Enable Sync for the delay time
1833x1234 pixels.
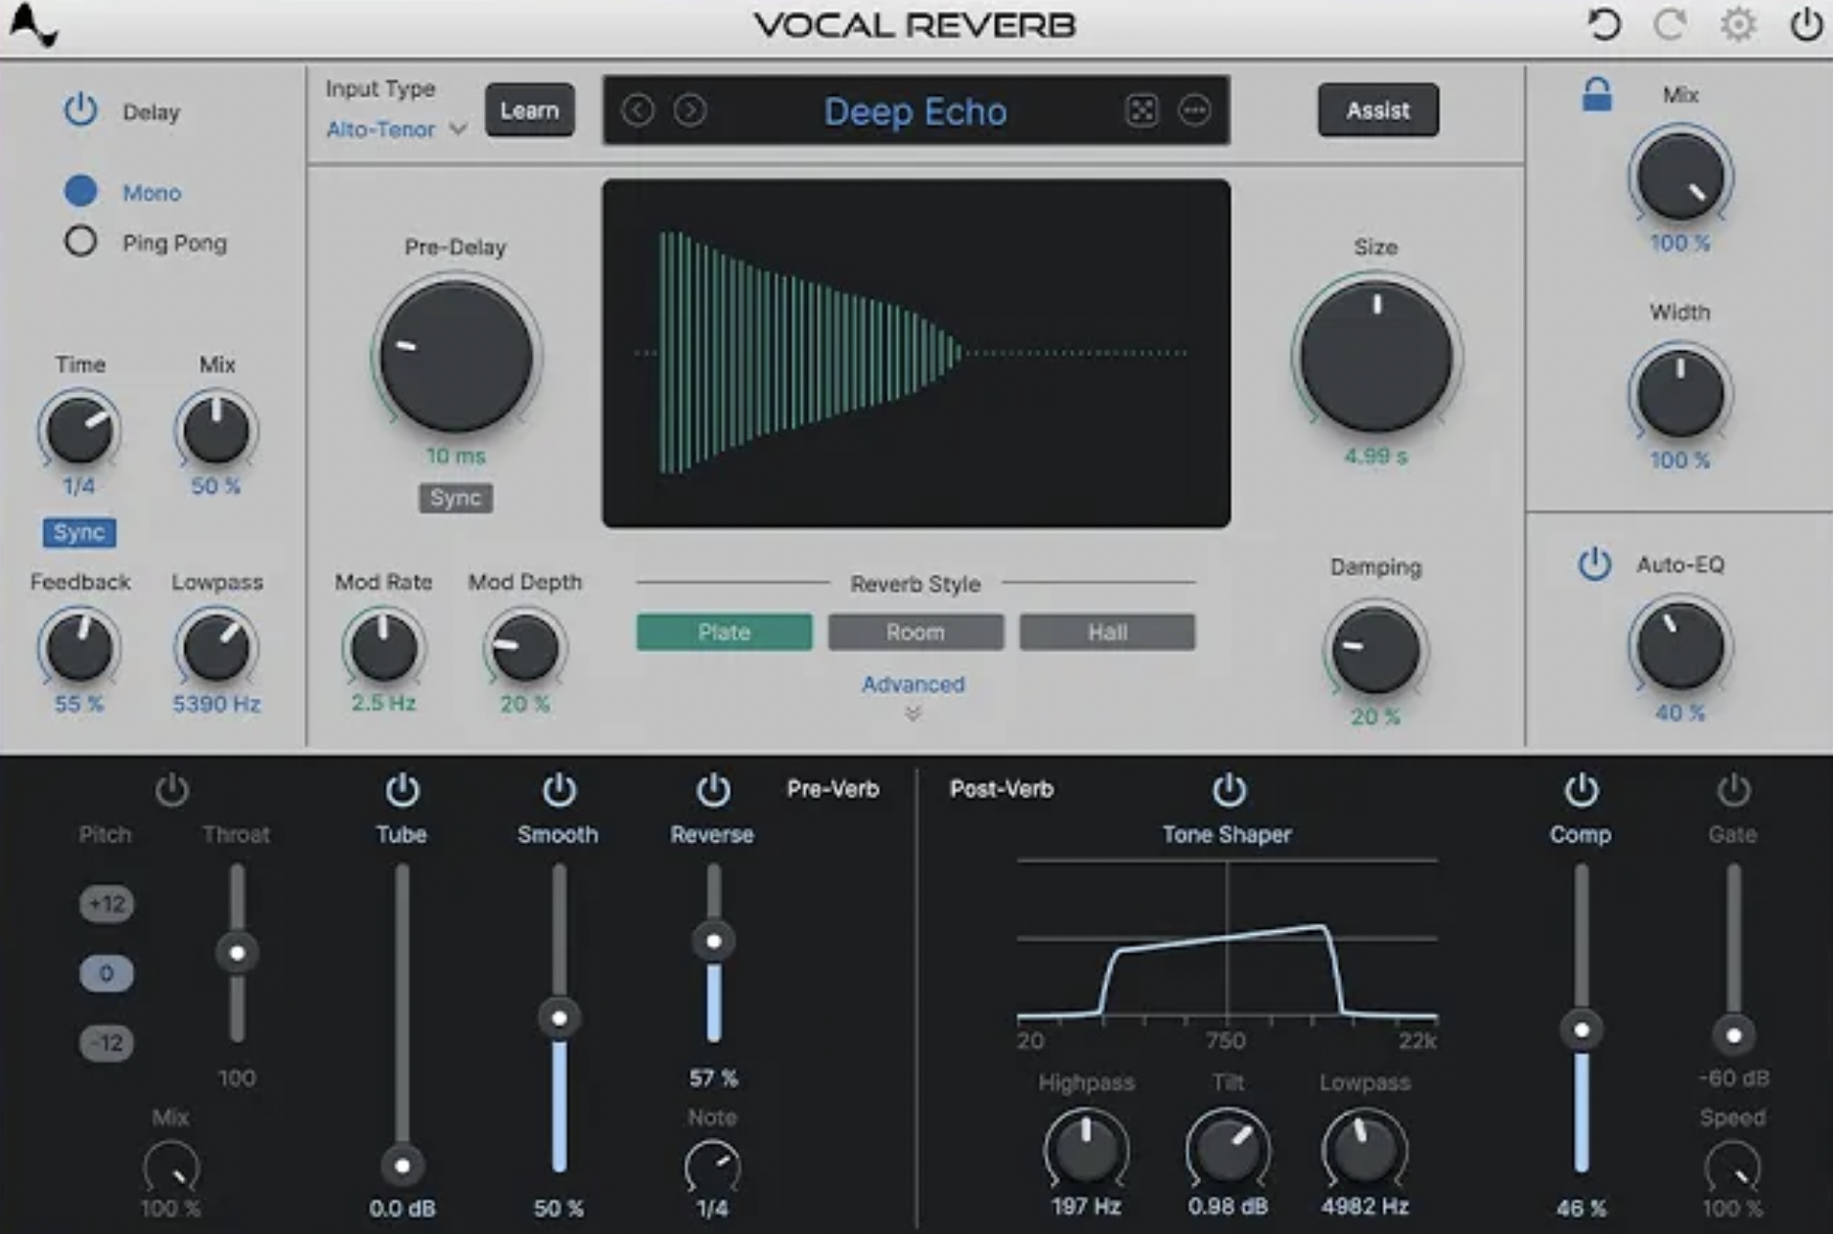click(79, 532)
